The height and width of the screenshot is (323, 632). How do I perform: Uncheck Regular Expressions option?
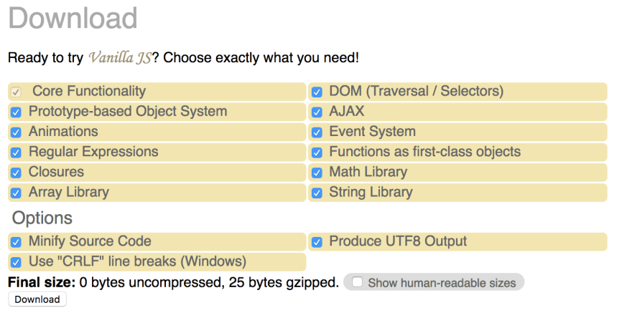pos(16,153)
